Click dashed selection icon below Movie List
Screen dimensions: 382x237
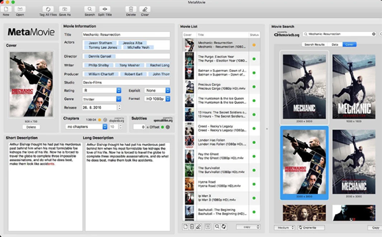(208, 227)
